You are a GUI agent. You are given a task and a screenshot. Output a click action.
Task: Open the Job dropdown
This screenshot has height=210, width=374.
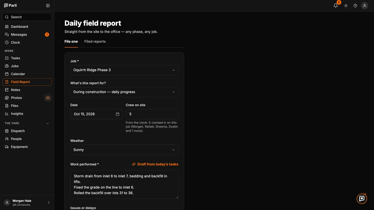(124, 70)
